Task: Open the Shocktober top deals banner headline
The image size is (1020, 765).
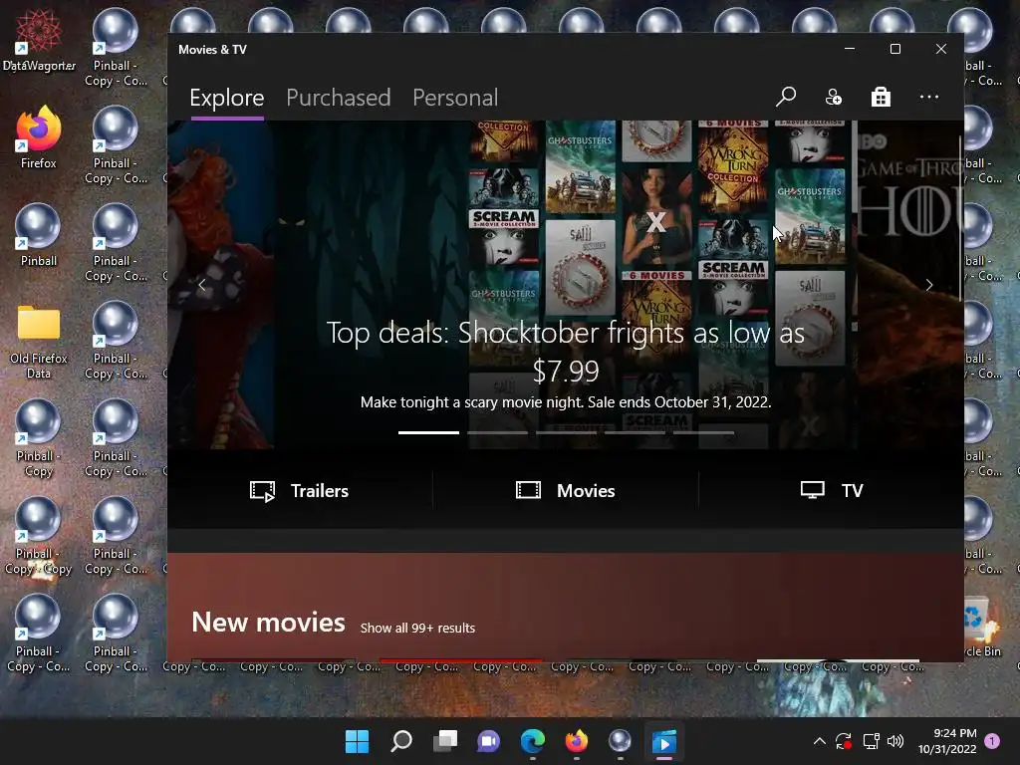Action: click(x=566, y=352)
